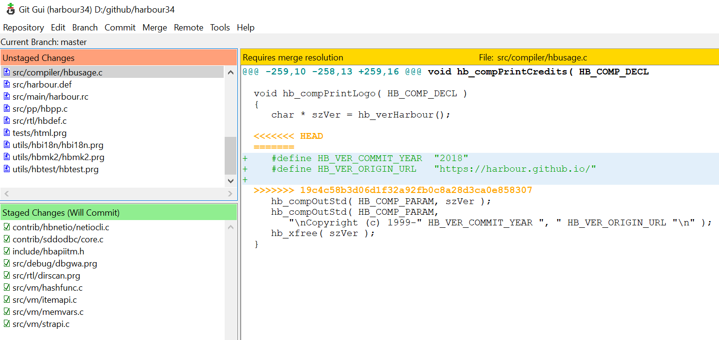The height and width of the screenshot is (340, 719).
Task: Click right arrow of unstaged horizontal scrollbar
Action: 230,194
